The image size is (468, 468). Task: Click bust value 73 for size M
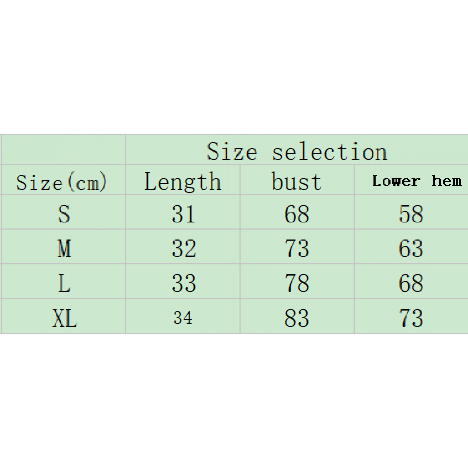pos(297,249)
